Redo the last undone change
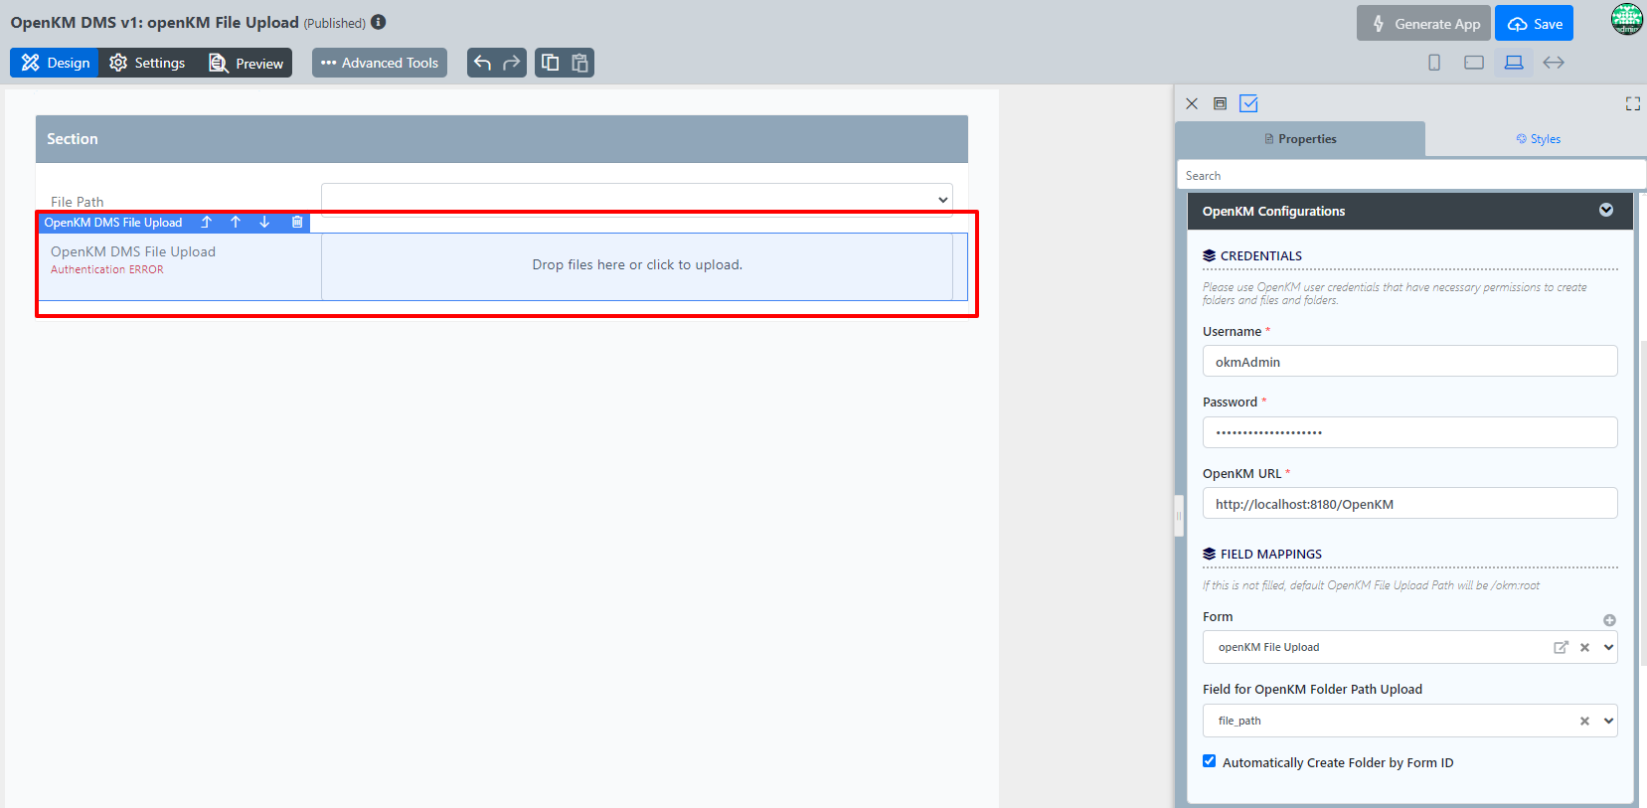 coord(512,63)
